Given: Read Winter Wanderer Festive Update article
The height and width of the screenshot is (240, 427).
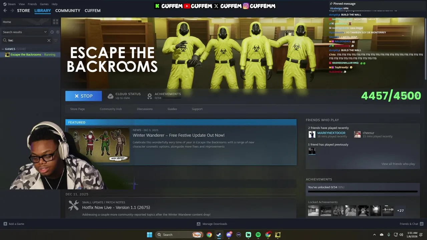Looking at the screenshot, I should 178,135.
